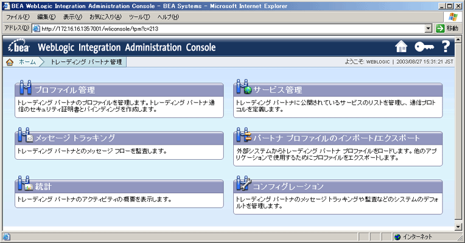Screen dimensions: 465x243
Task: Click the 統計 chart icon
Action: coord(25,183)
